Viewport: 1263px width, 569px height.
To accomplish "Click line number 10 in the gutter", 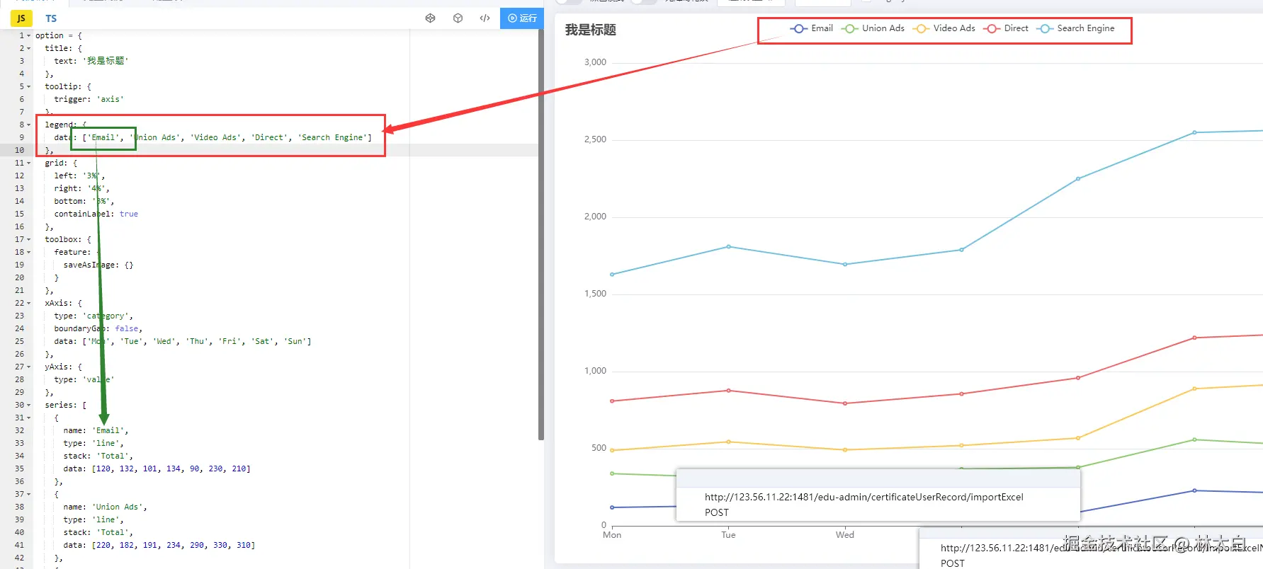I will (19, 150).
